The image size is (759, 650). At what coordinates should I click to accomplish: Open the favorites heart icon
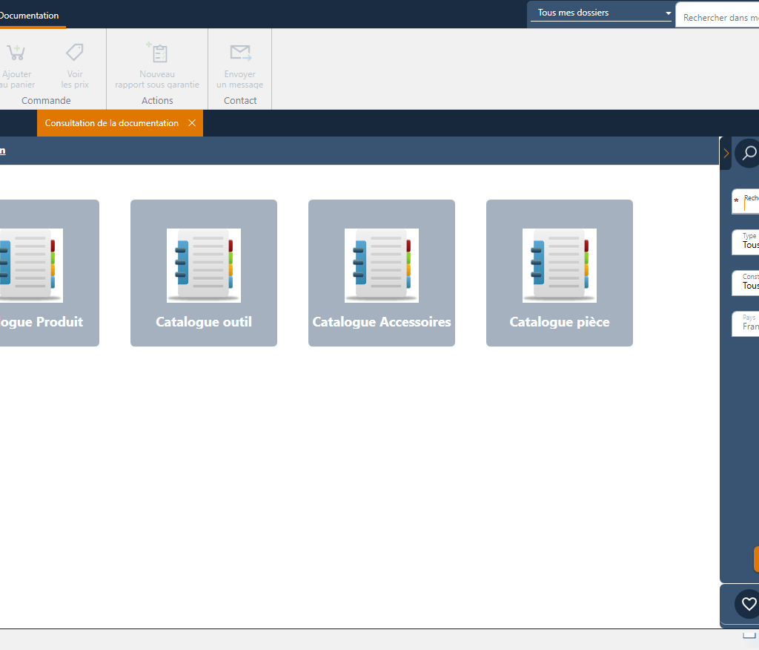749,603
